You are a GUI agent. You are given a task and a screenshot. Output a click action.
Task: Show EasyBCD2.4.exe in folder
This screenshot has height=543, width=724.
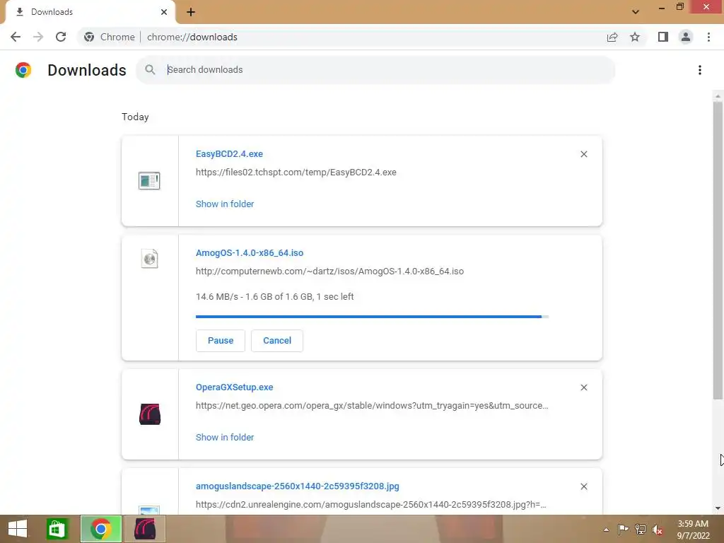225,204
